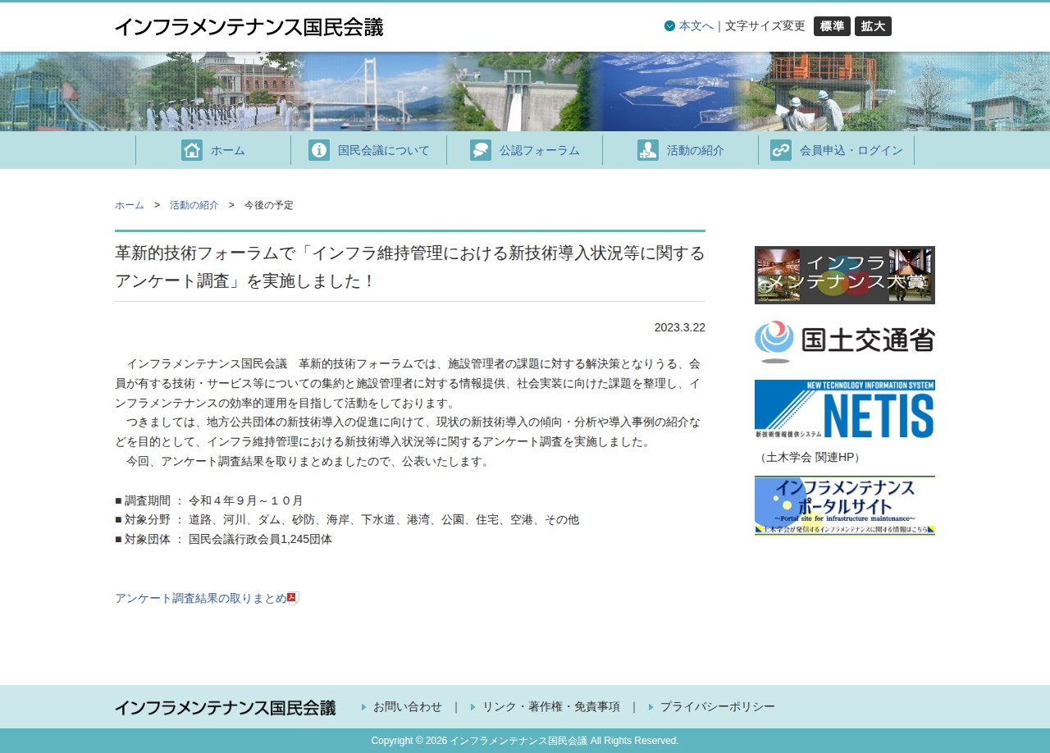1050x753 pixels.
Task: Open the インフラメンテナンスポータルサイト banner
Action: (x=845, y=505)
